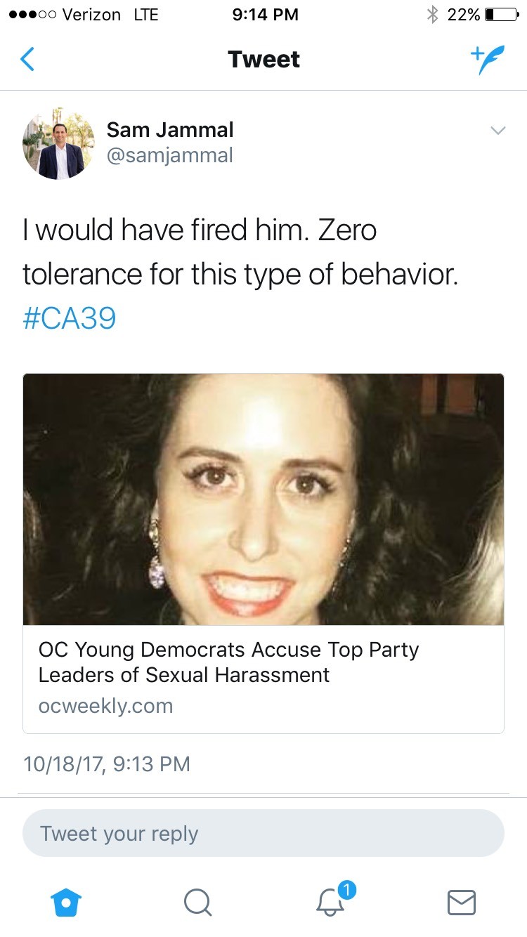Open the Search tab magnifier icon

point(197,902)
